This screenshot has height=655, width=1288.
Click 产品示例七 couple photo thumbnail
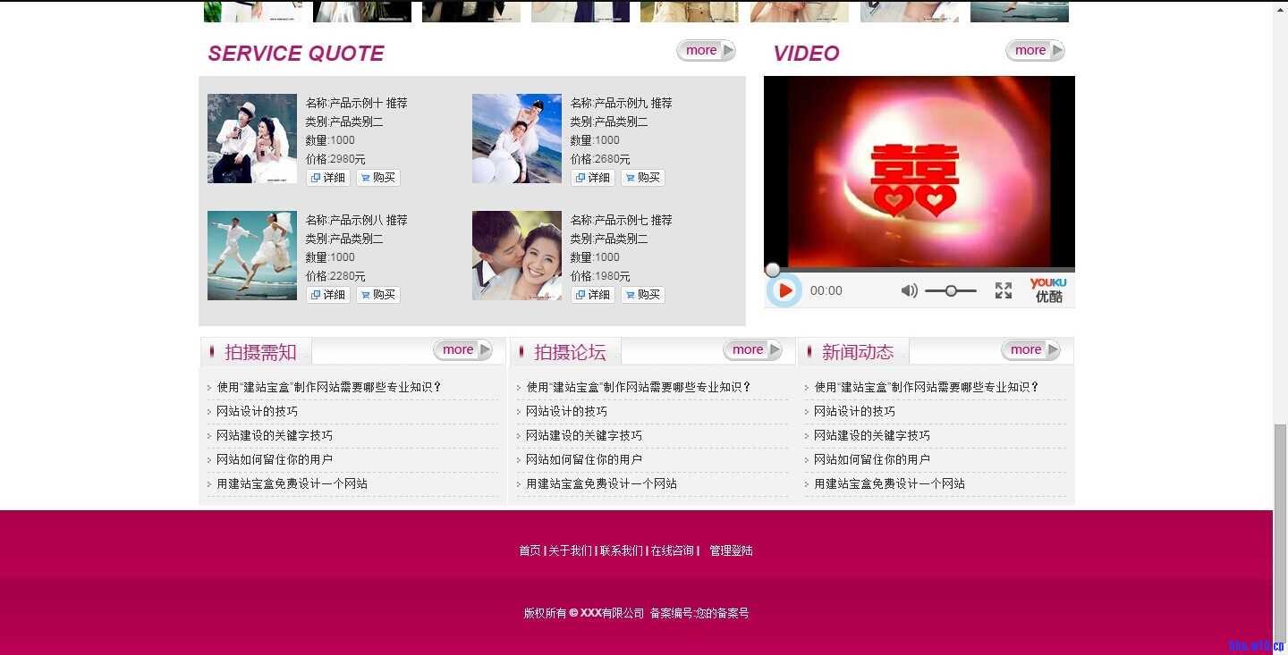click(517, 256)
